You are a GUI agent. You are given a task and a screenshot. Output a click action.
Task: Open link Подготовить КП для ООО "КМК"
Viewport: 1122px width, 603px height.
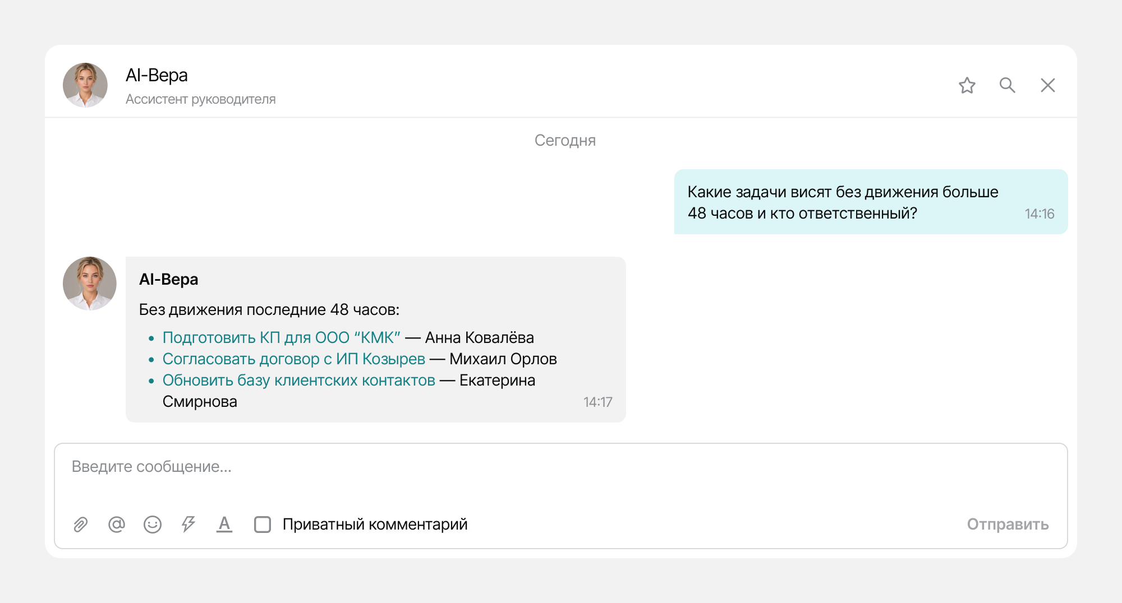(x=281, y=338)
